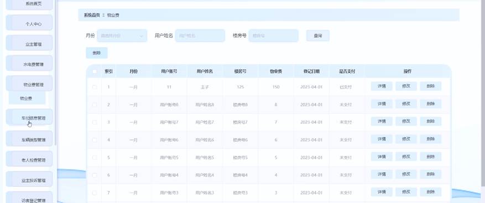485x203 pixels.
Task: Open 详情 for row 2 (用户姓名8)
Action: click(382, 104)
